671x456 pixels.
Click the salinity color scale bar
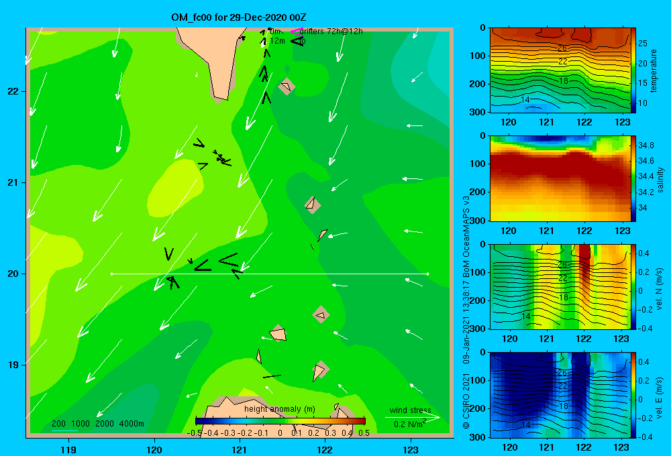click(x=633, y=179)
